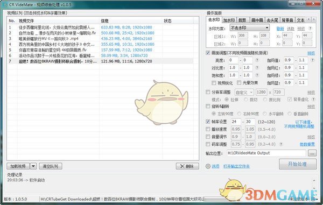Image resolution: width=323 pixels, height=205 pixels.
Task: Toggle 帧率设置 frame rate checkbox
Action: [x=208, y=122]
